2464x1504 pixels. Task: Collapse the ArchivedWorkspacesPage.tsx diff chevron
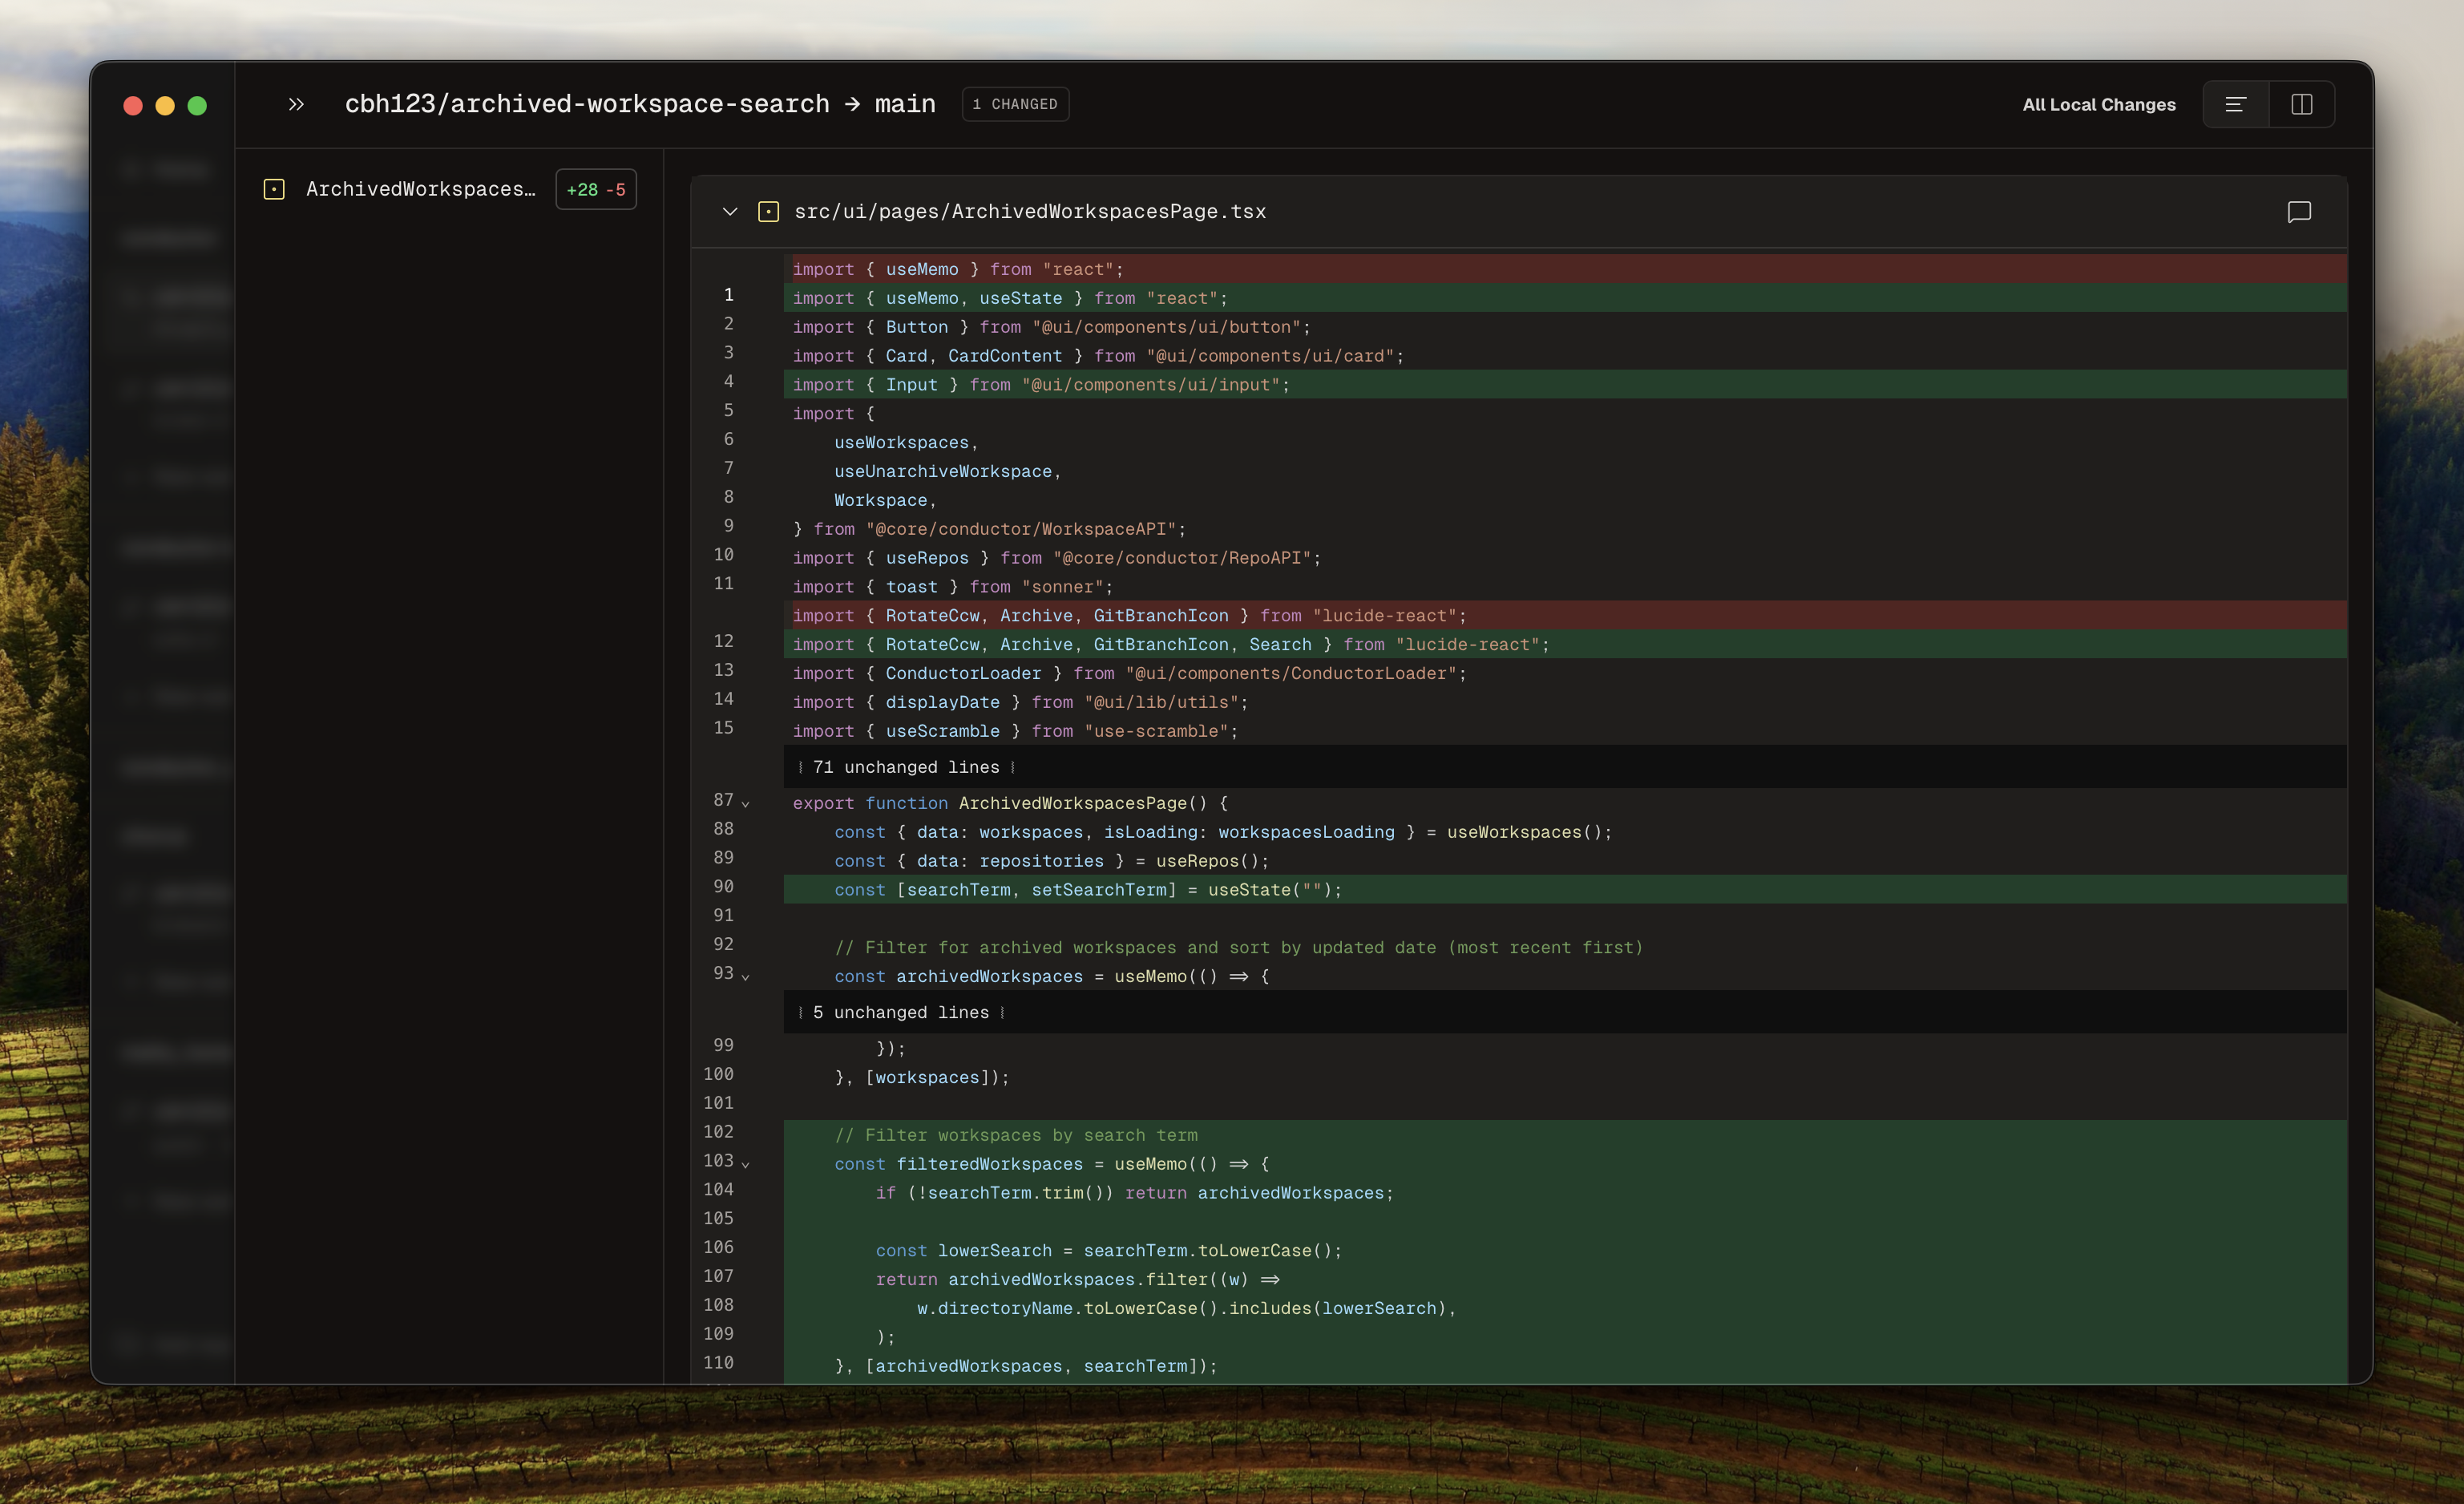[x=730, y=212]
